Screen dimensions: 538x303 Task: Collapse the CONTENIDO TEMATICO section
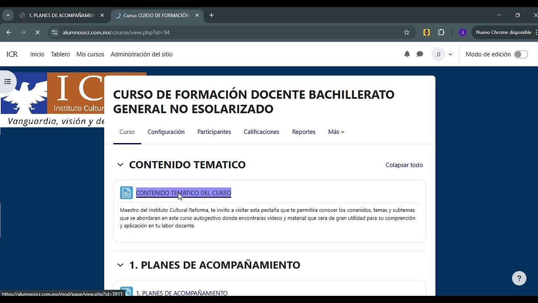click(x=120, y=165)
